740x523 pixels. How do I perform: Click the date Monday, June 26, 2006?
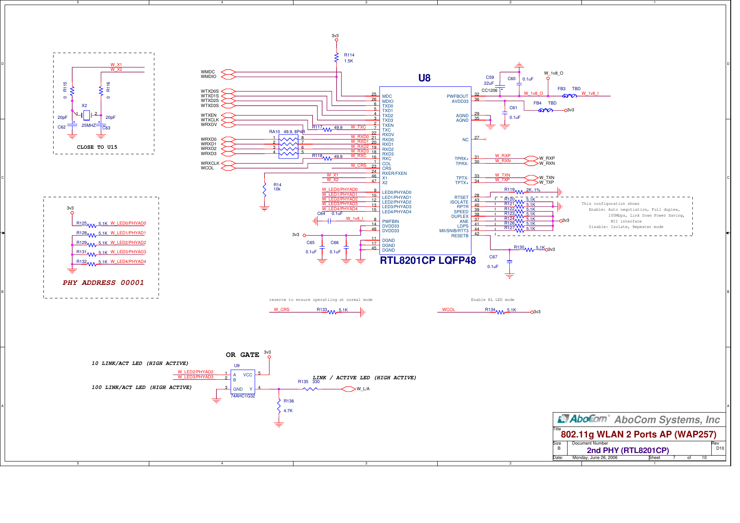tap(595, 458)
